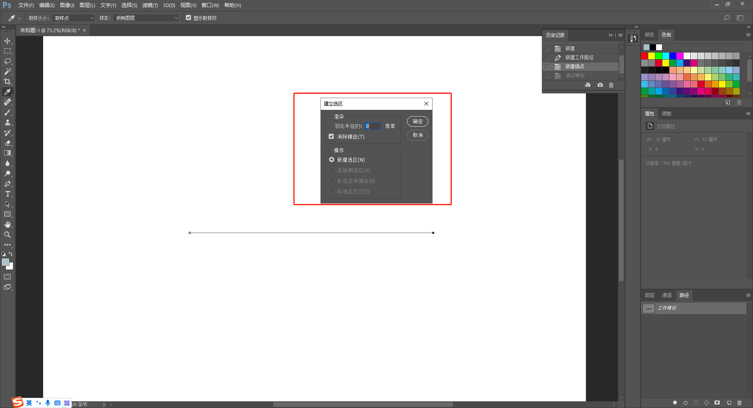Toggle the 消除锯齿(T) checkbox
The image size is (753, 408).
coord(331,137)
